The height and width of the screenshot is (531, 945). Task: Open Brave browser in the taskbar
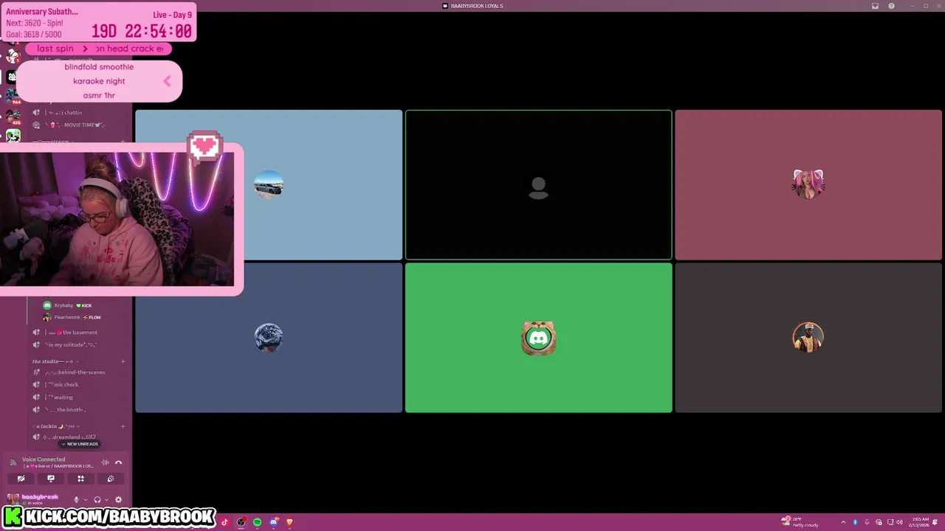[289, 522]
